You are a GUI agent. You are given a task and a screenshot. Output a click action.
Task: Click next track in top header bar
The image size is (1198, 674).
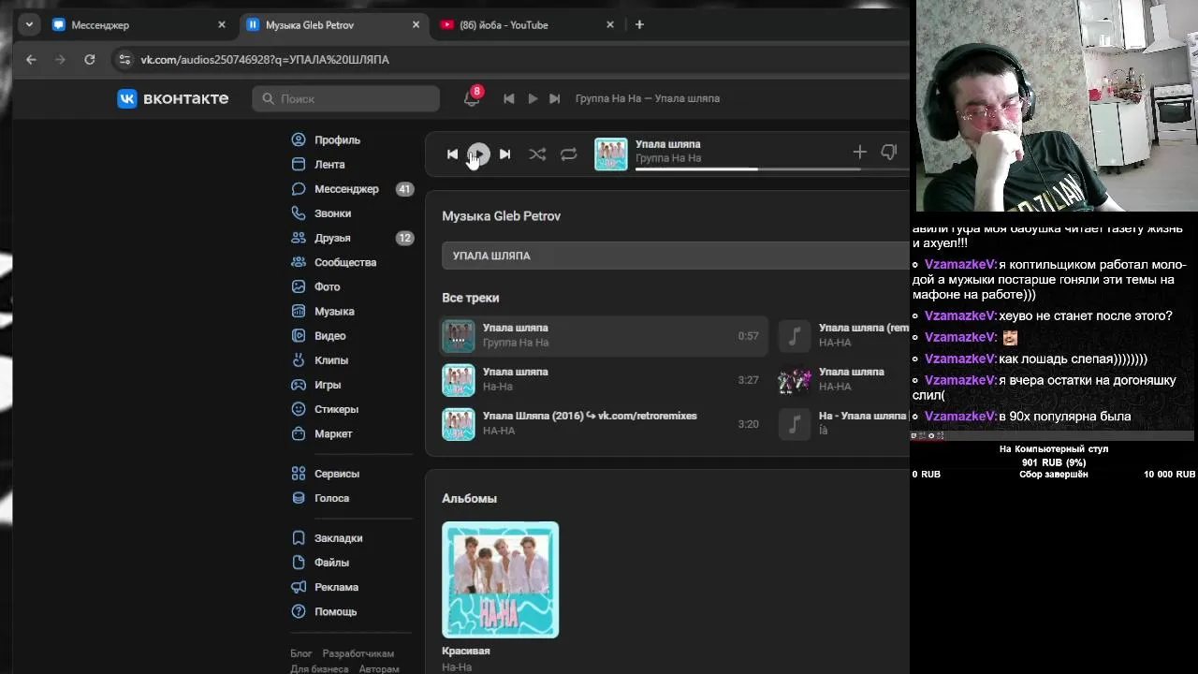[x=554, y=98]
